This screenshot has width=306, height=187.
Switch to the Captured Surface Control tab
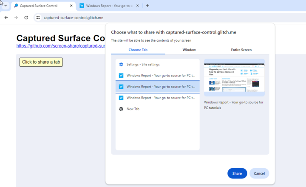[x=43, y=6]
